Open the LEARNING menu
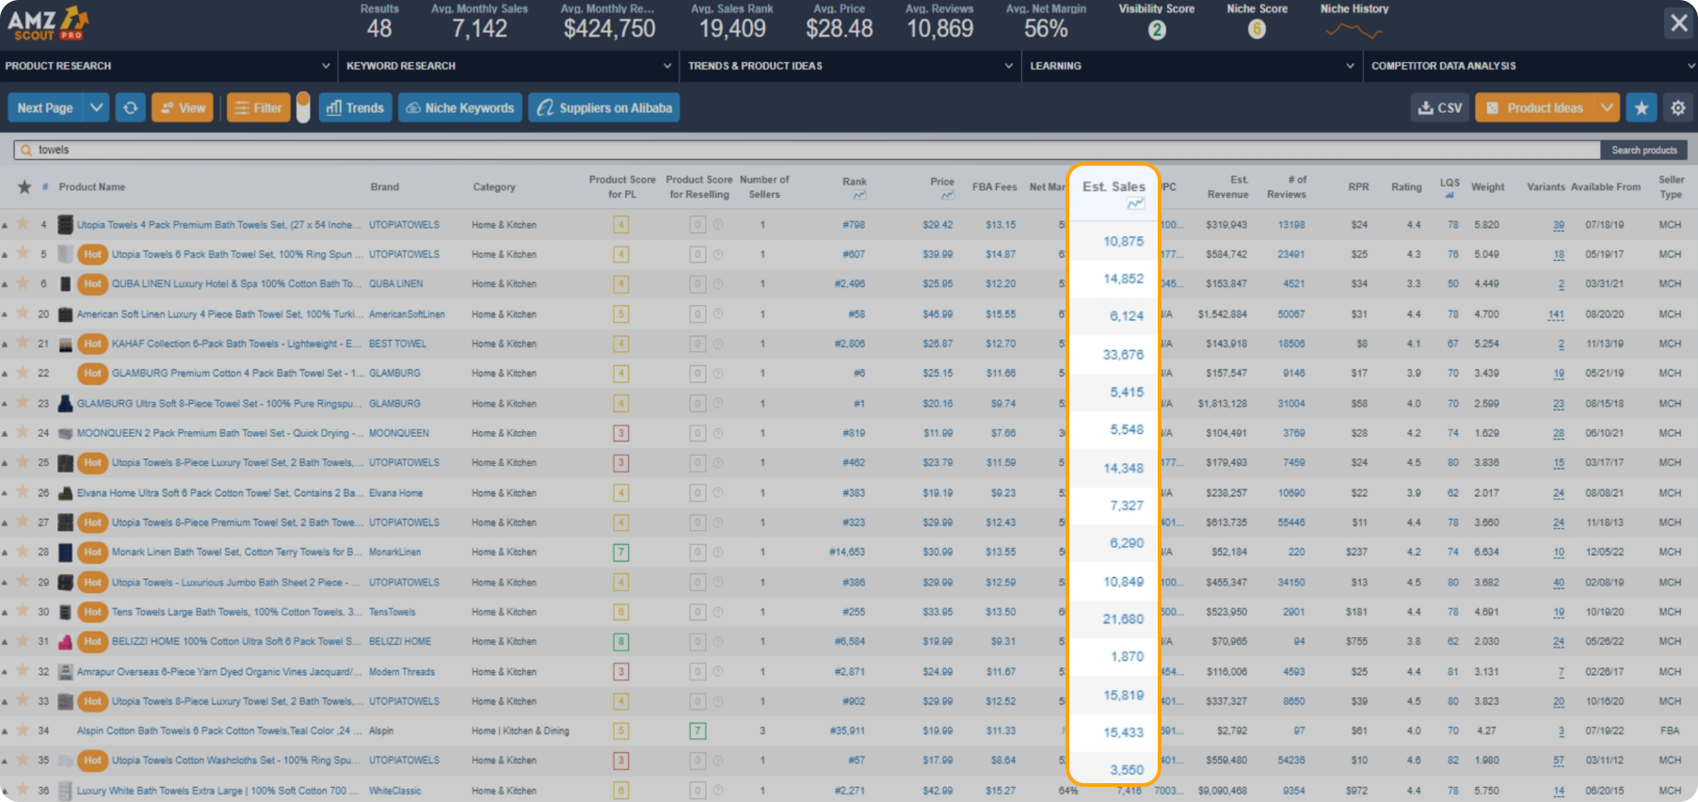The image size is (1698, 802). tap(1193, 66)
